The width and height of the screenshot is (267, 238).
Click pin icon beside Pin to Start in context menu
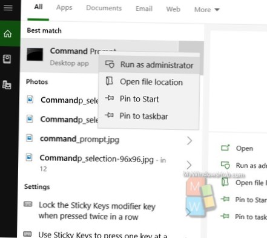[x=110, y=98]
